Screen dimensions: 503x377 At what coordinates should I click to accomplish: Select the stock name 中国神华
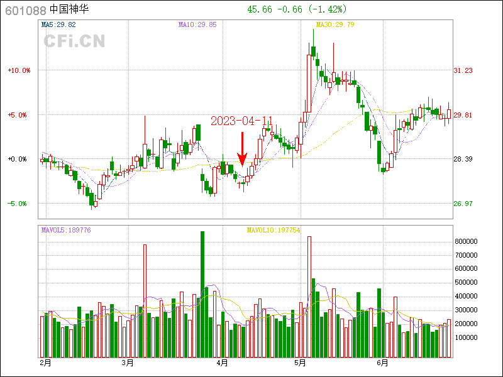click(x=69, y=9)
